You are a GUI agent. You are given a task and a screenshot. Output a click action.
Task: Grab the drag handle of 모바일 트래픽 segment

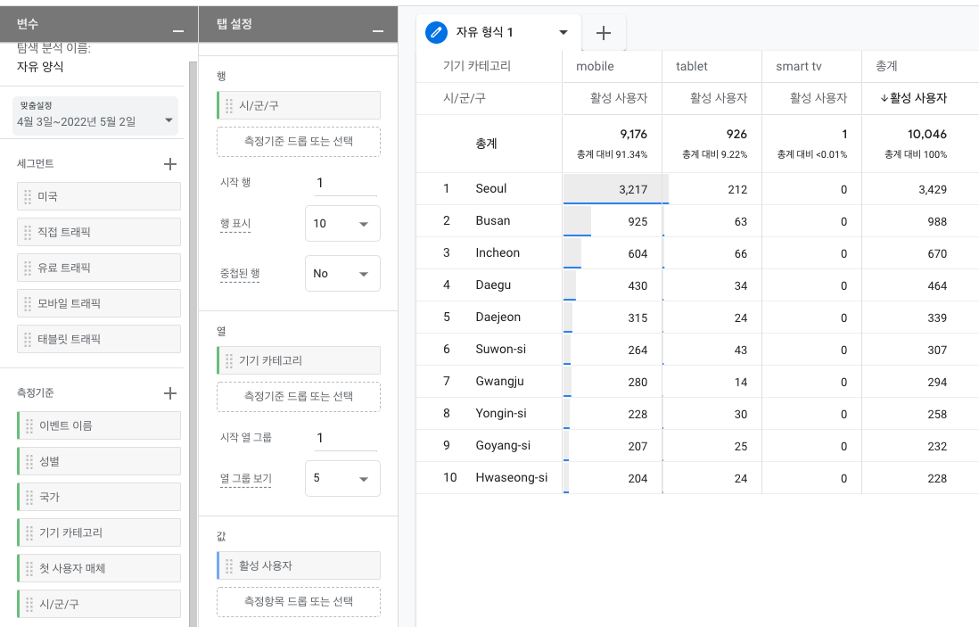click(x=28, y=303)
